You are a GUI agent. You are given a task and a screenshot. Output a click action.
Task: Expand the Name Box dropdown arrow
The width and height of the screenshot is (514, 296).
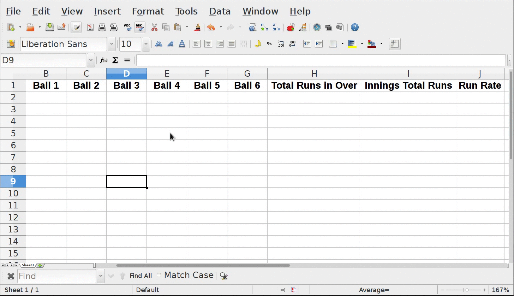[x=91, y=60]
